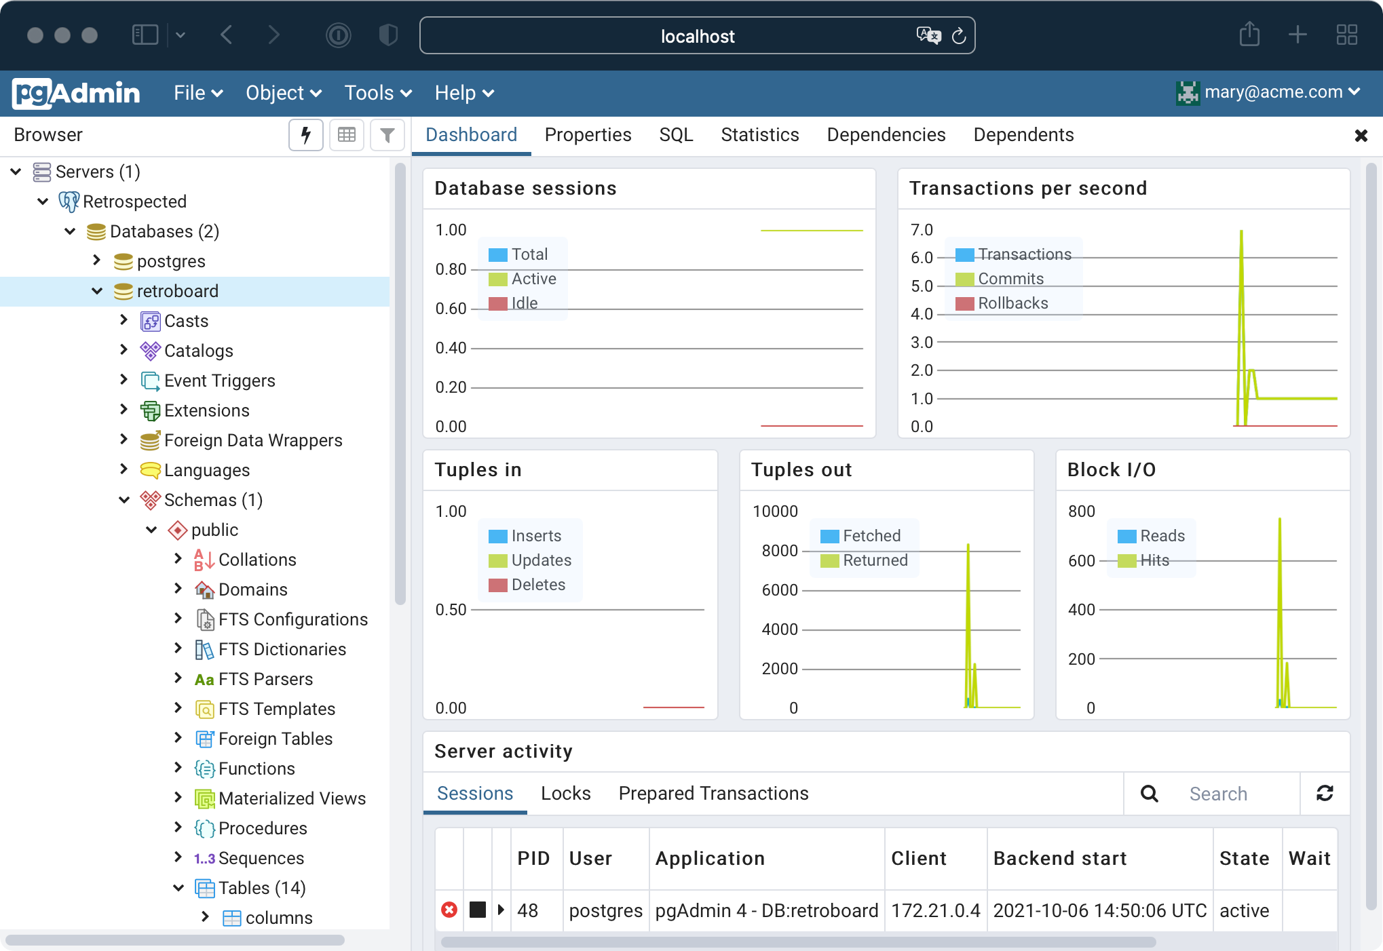Expand the columns table node
Image resolution: width=1383 pixels, height=951 pixels.
click(x=206, y=917)
